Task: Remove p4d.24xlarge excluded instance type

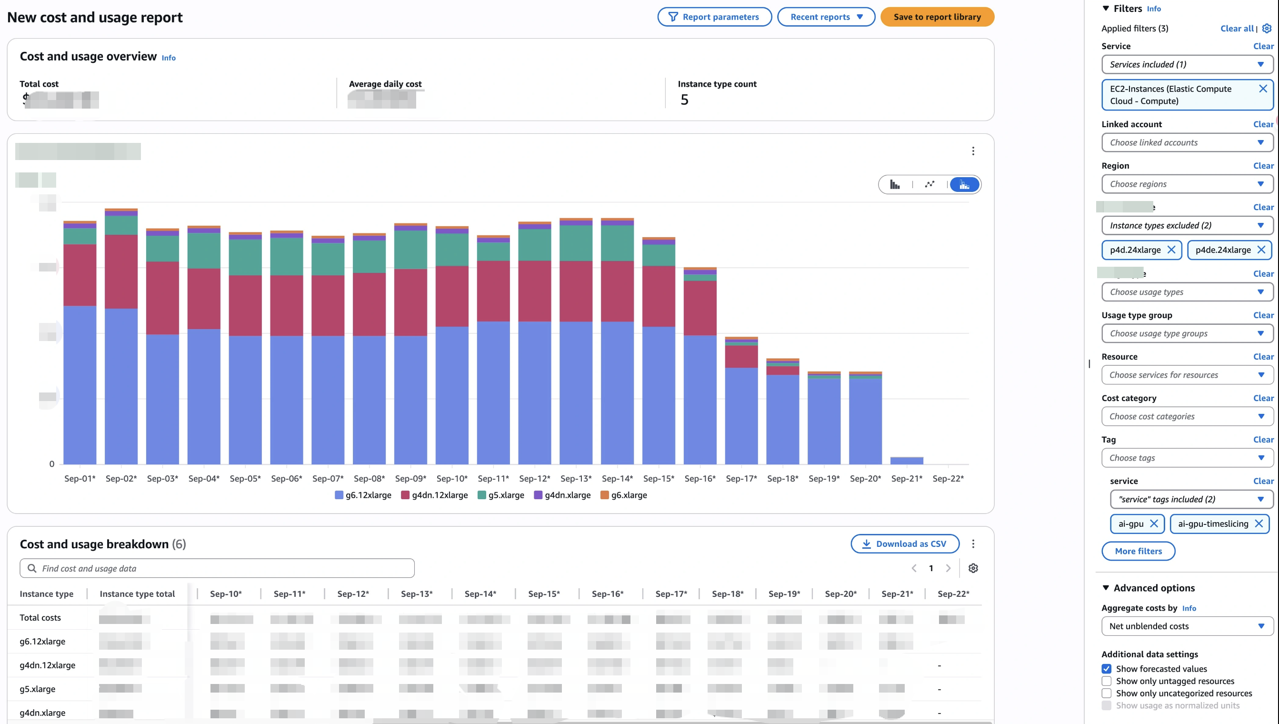Action: 1171,250
